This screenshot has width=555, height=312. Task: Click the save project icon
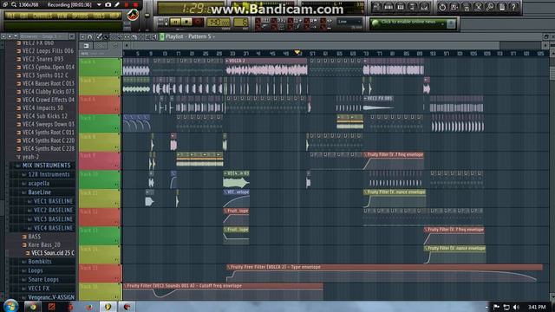click(x=454, y=7)
